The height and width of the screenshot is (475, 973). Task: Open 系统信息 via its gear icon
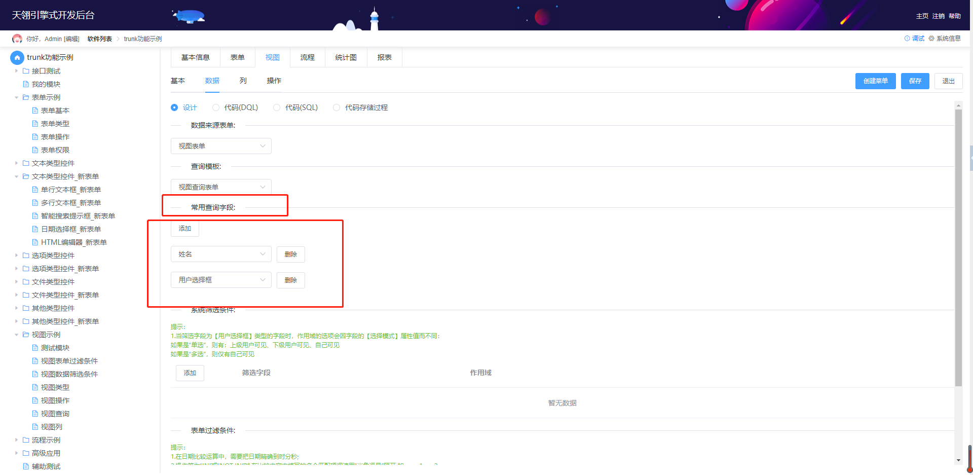point(931,39)
